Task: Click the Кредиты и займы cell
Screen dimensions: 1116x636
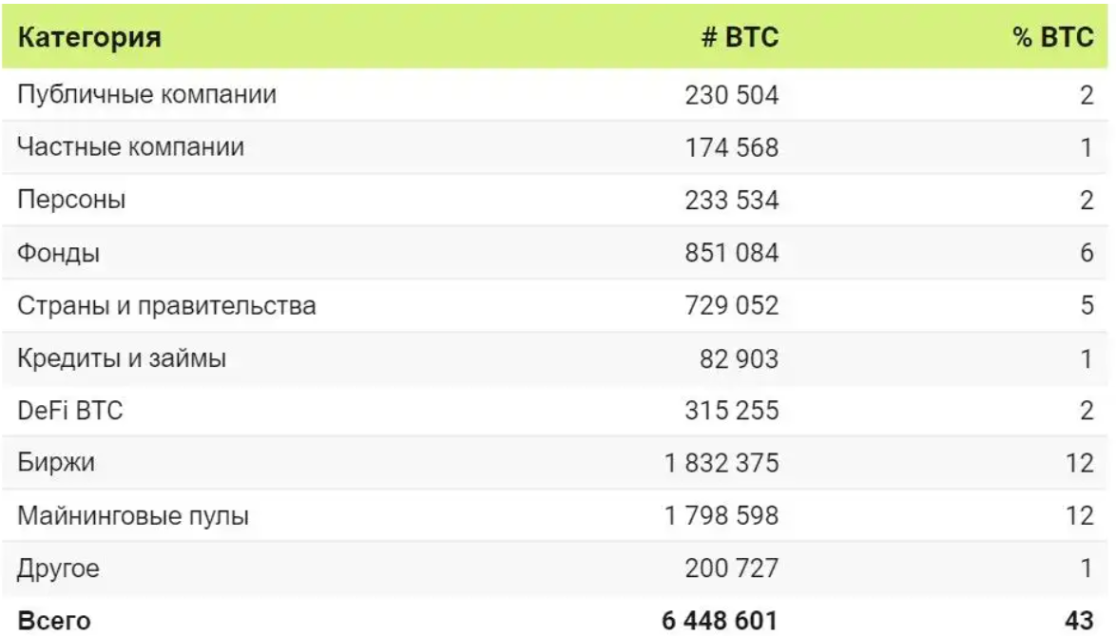Action: coord(123,358)
